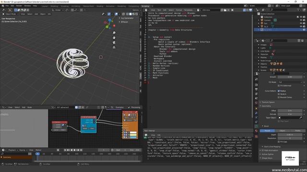The height and width of the screenshot is (172, 307).
Task: Adjust the Smooth value slider
Action: point(290,77)
